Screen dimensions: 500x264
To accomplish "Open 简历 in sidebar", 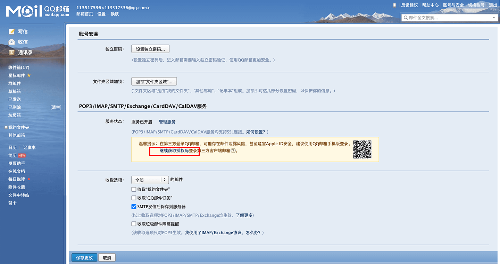I will [x=12, y=155].
